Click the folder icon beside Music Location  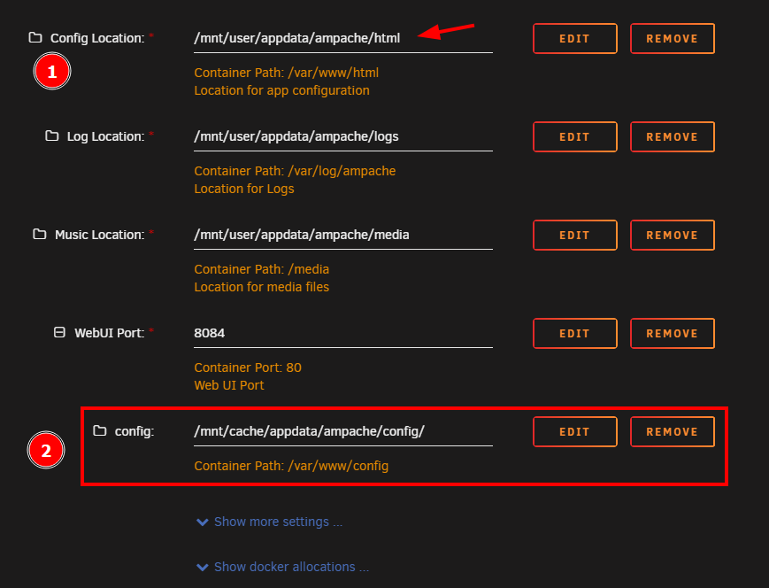(40, 234)
